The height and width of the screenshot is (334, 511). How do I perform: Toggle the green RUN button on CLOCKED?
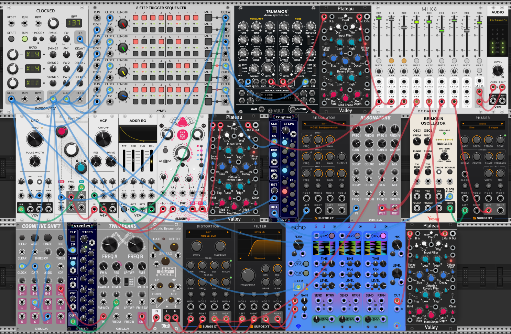[x=25, y=39]
